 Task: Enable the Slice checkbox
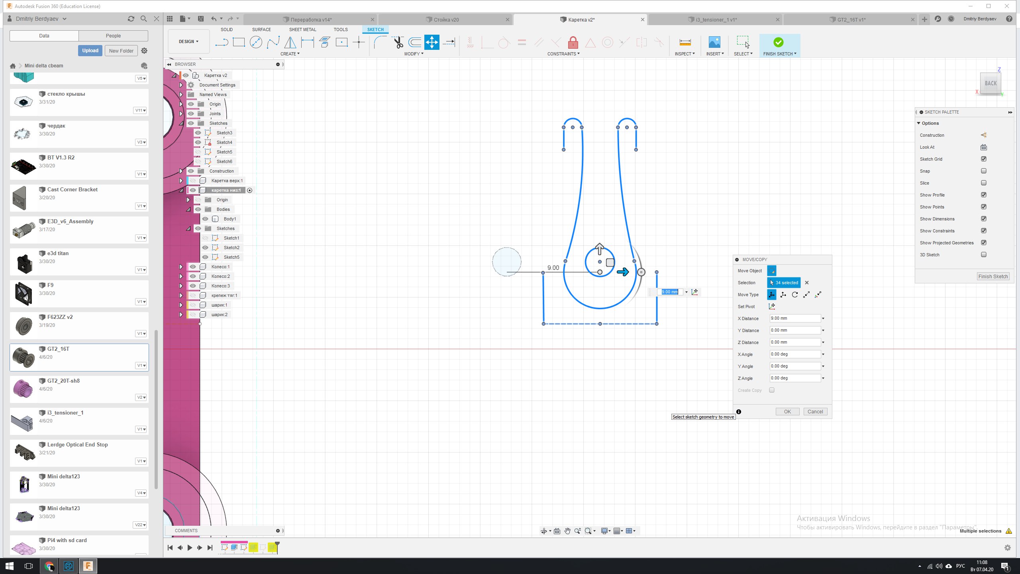point(984,183)
